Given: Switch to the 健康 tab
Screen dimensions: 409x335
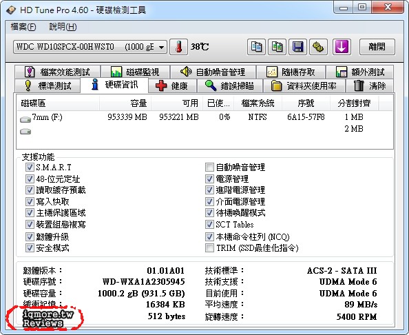Looking at the screenshot, I should click(x=172, y=85).
